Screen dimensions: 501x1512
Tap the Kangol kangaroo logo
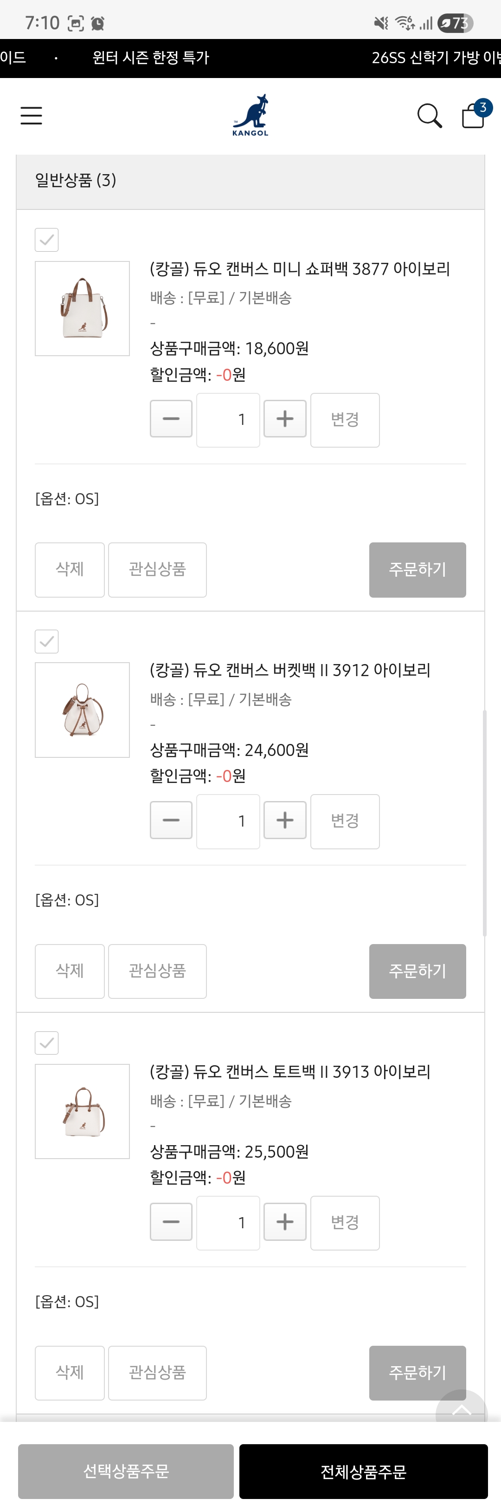click(250, 115)
